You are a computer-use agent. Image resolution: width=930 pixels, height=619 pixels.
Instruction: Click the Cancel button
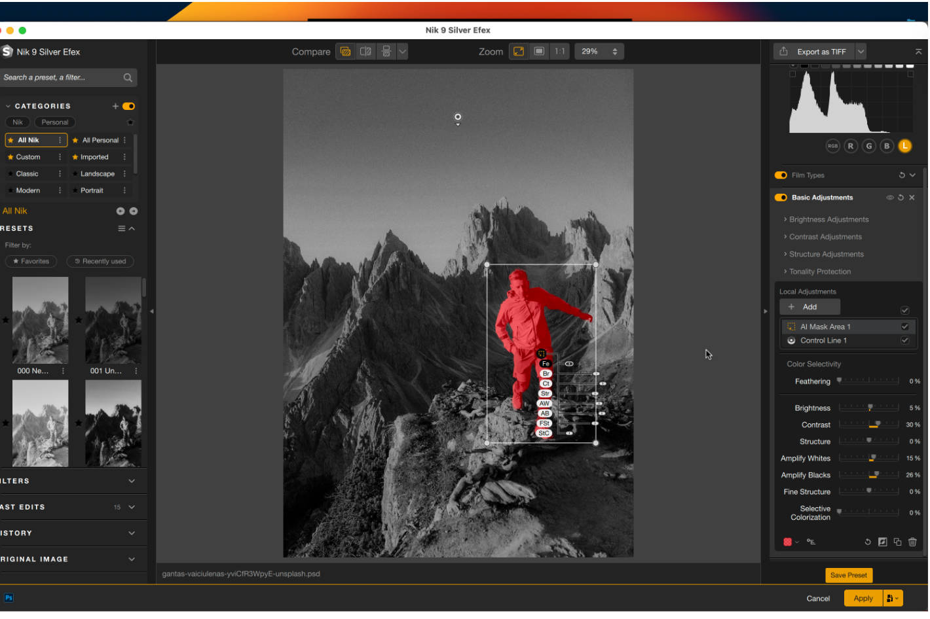click(x=819, y=599)
